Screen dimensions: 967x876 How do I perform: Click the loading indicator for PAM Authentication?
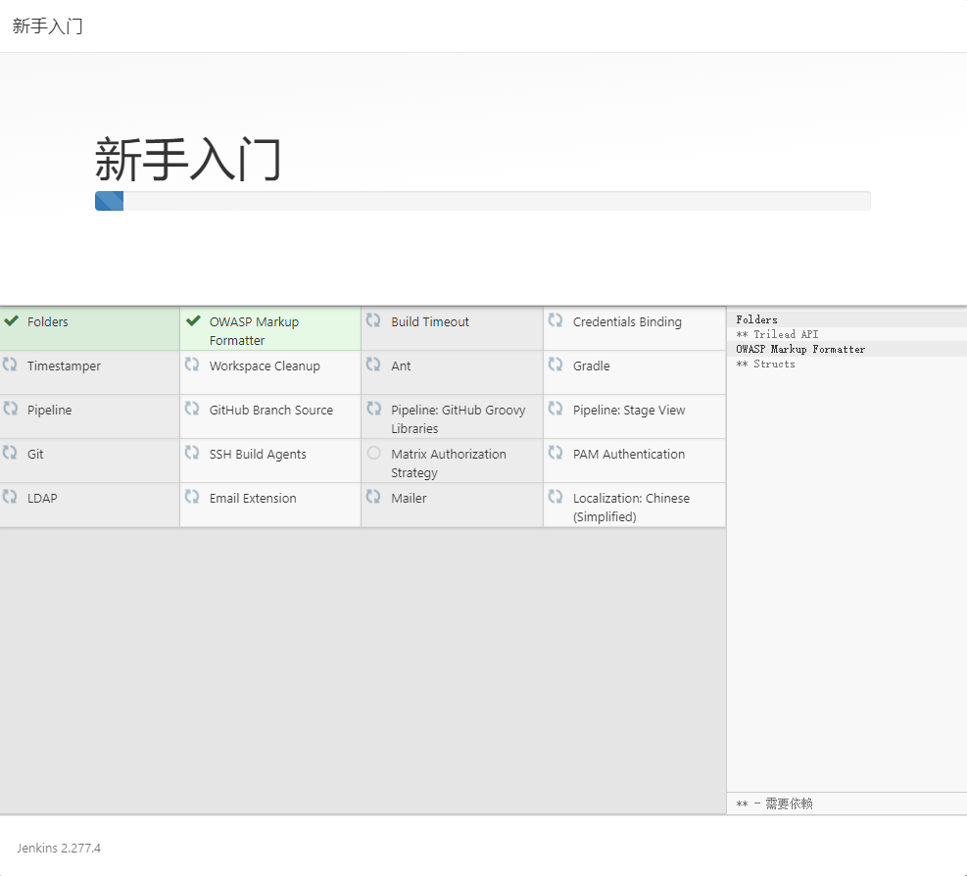coord(556,453)
